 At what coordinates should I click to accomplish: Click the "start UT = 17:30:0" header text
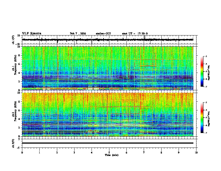[135, 34]
